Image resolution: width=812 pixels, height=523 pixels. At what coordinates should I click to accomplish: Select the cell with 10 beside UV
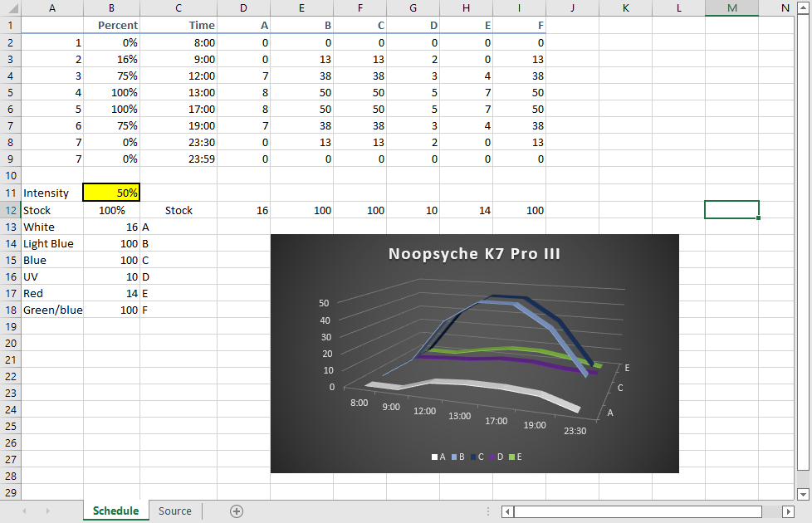(111, 276)
